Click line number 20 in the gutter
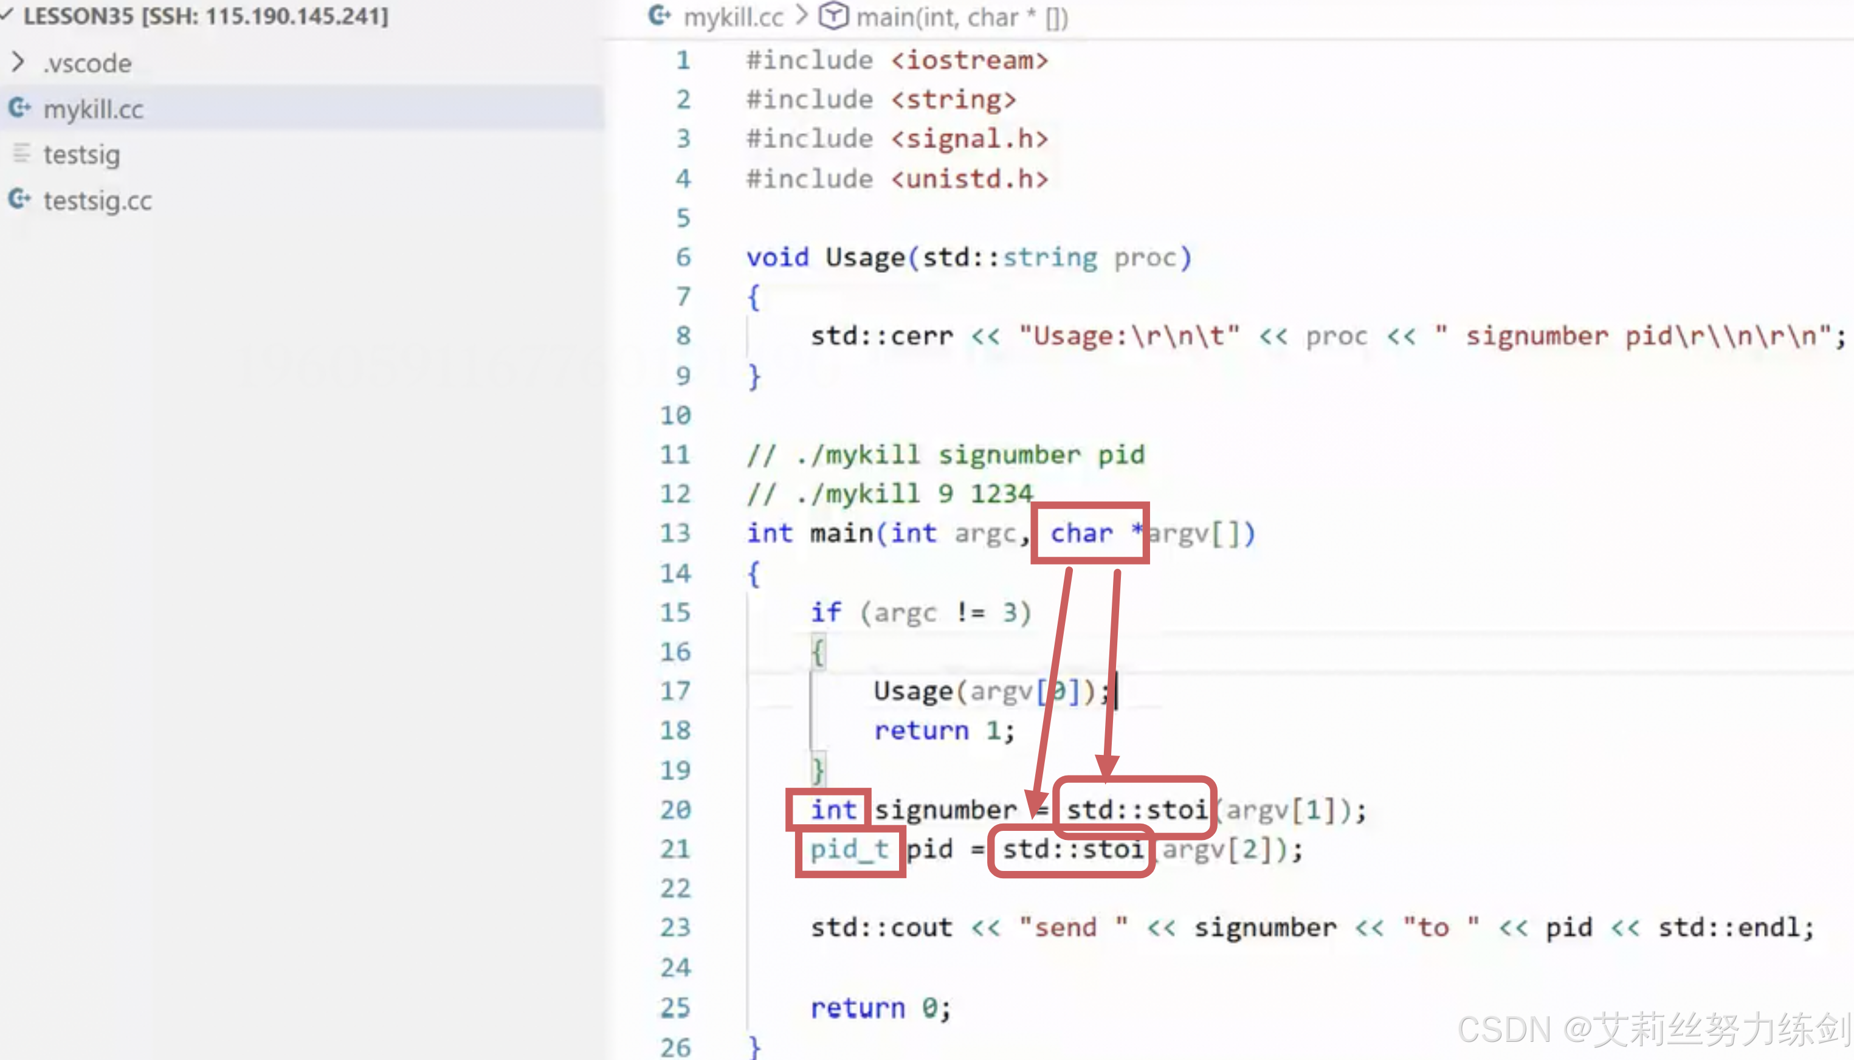 675,810
